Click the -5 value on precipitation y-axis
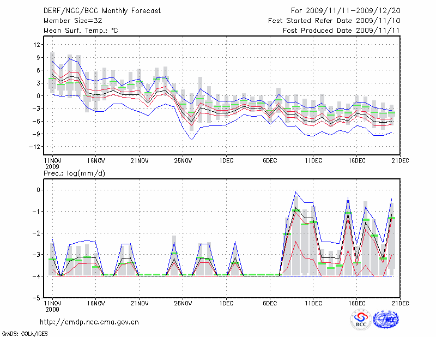 [37, 298]
